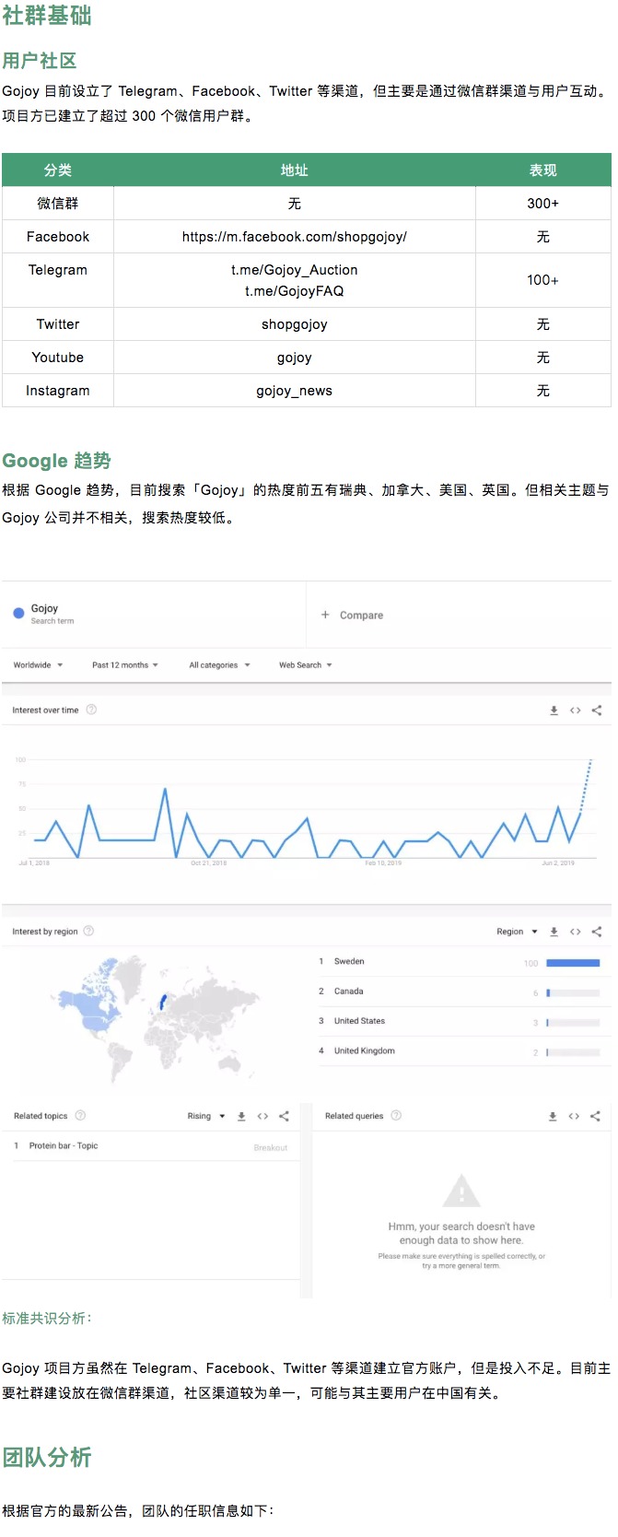Screen dimensions: 618x1537
Task: Open the All categories dropdown
Action: (x=219, y=664)
